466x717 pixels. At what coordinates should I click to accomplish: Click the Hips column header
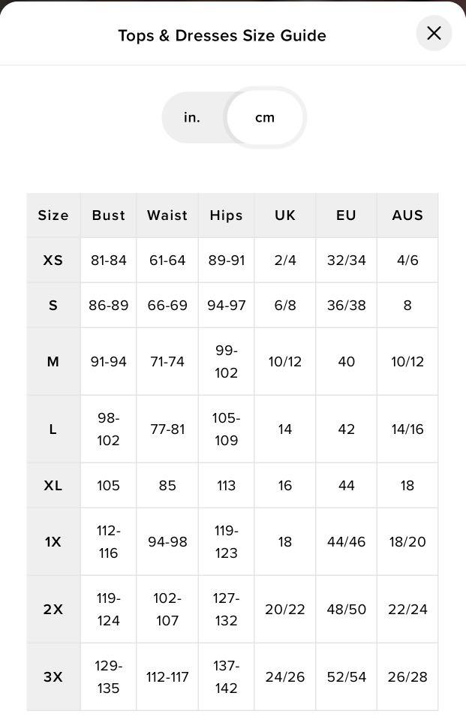click(x=226, y=215)
